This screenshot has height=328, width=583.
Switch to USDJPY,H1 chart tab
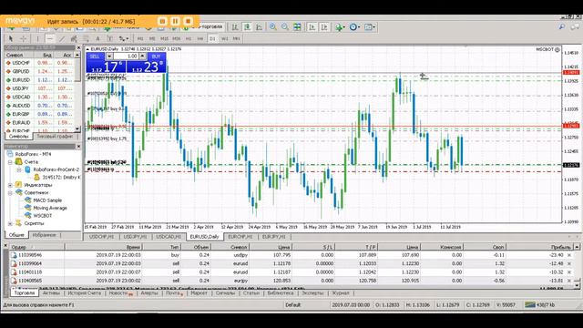point(135,237)
